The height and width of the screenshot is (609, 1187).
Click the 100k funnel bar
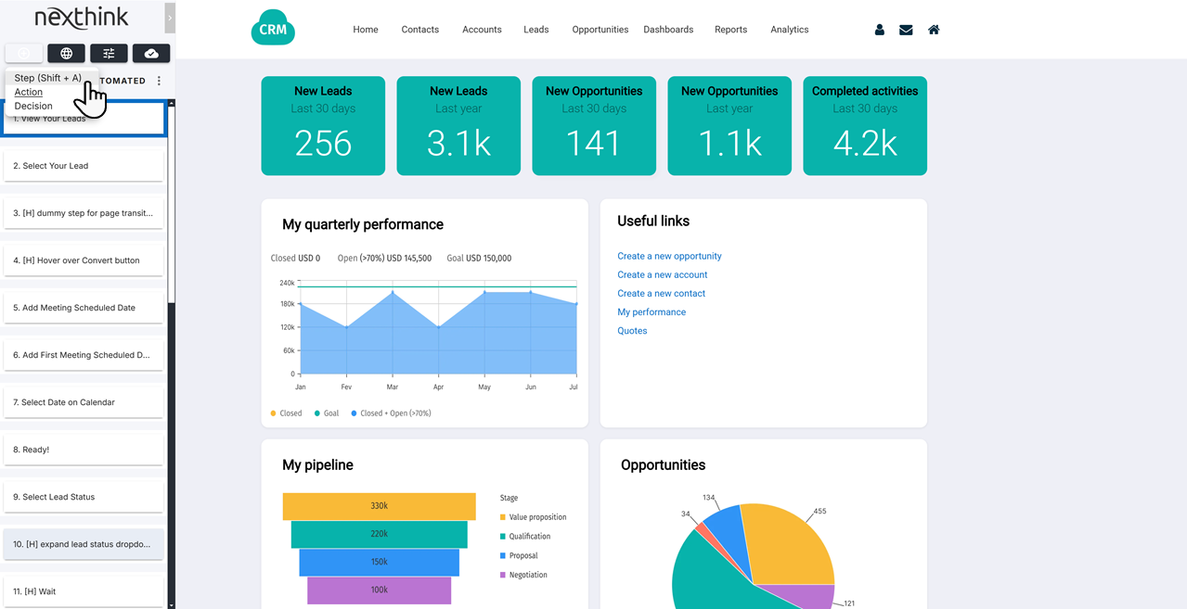380,590
